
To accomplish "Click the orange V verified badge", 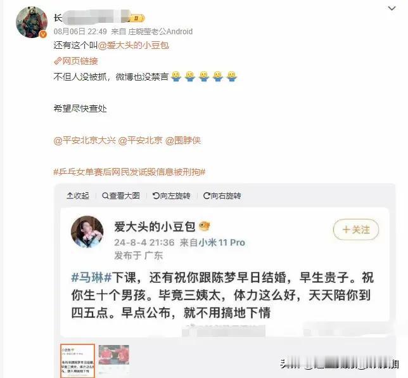I will click(x=43, y=34).
